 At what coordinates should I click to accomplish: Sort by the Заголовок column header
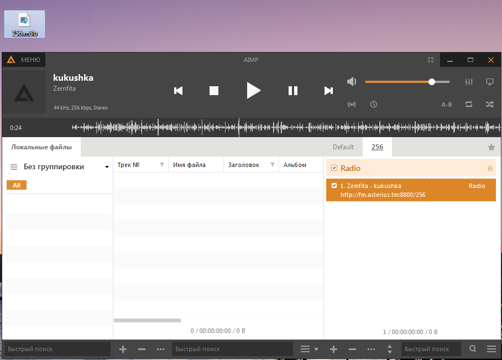click(244, 165)
